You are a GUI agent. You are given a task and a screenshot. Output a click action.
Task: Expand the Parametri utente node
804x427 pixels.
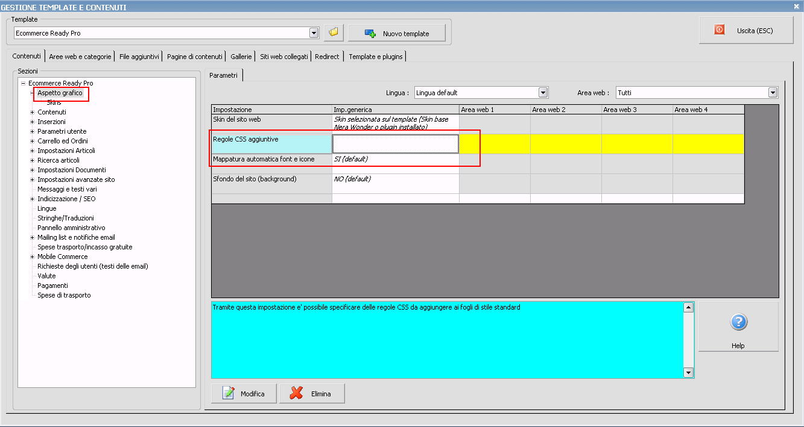pyautogui.click(x=32, y=131)
